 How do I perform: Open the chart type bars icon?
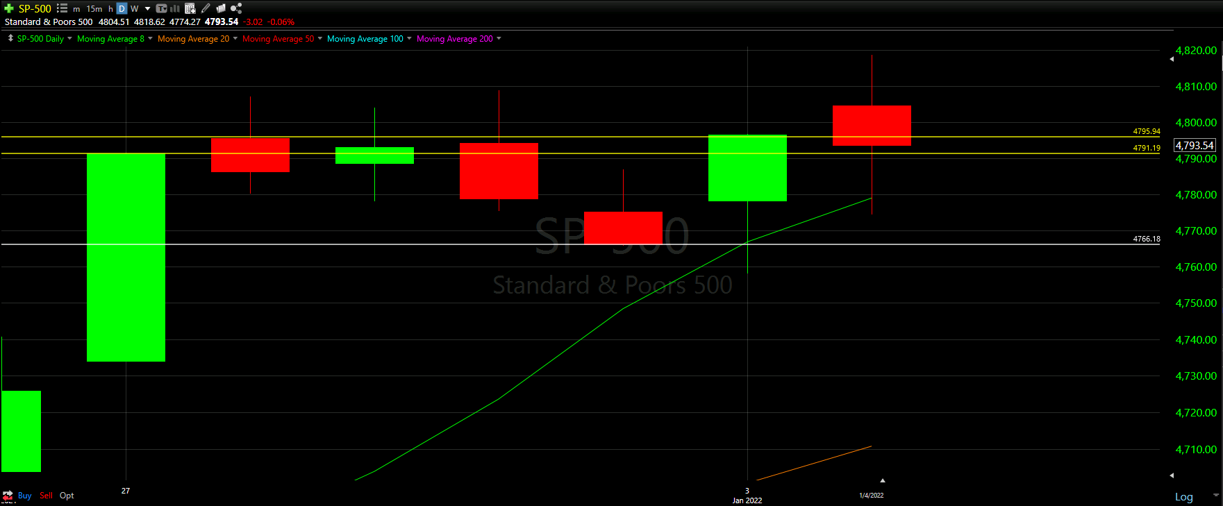point(175,8)
